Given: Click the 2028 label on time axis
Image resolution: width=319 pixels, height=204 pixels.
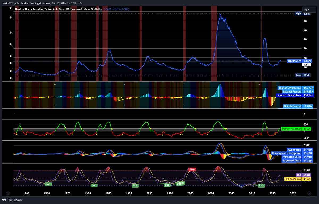Looking at the screenshot, I should (293, 193).
